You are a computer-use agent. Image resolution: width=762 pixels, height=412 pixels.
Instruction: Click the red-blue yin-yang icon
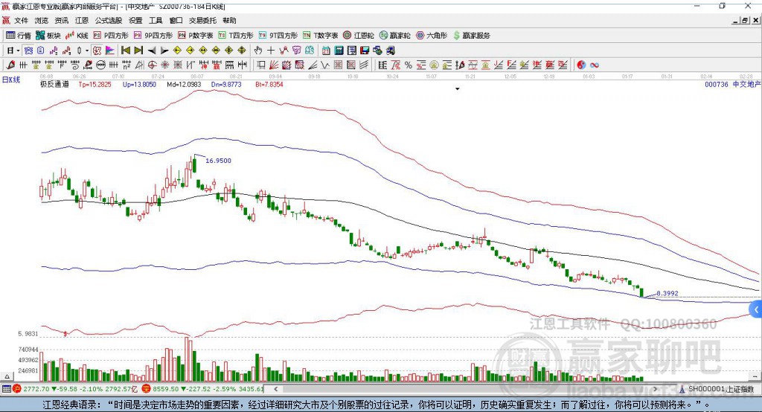coord(581,65)
